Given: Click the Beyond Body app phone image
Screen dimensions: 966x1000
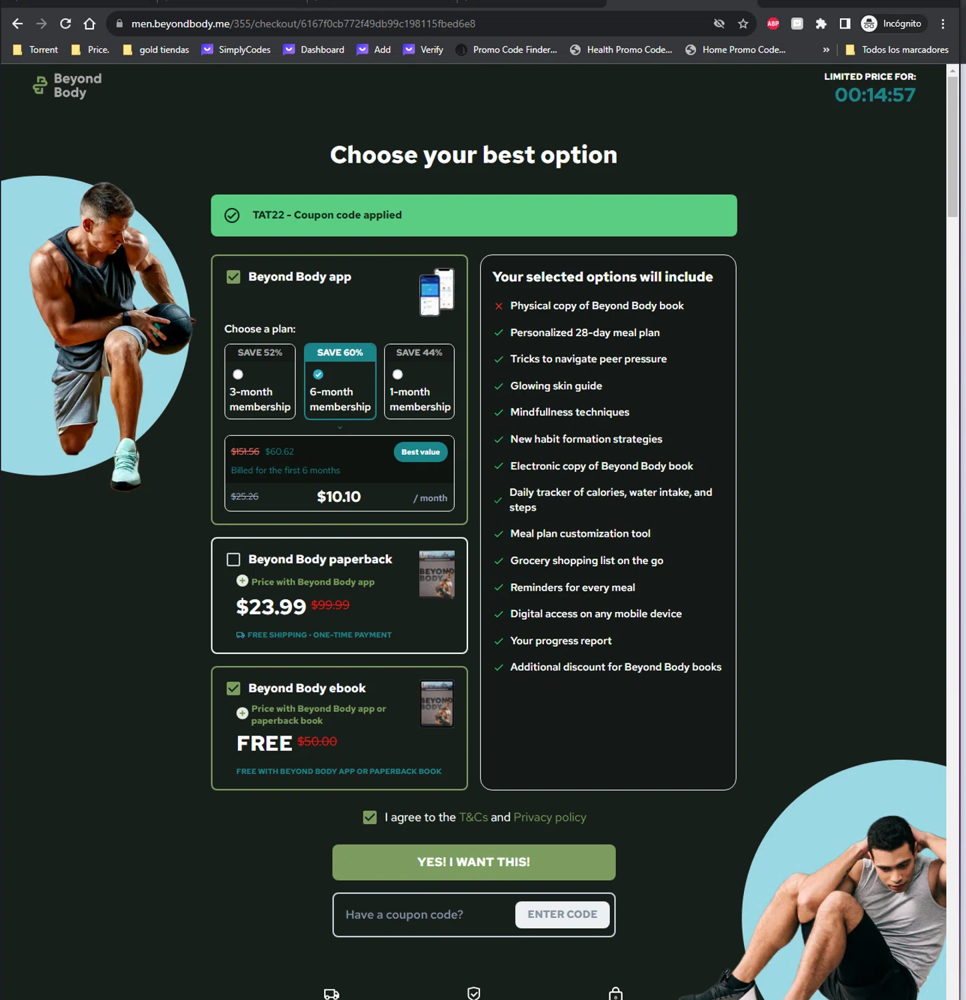Looking at the screenshot, I should point(437,292).
